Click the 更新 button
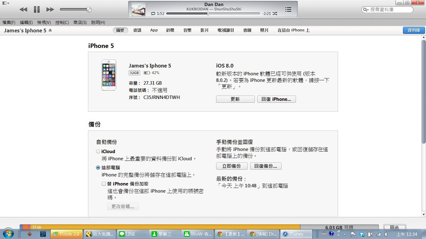 coord(235,99)
